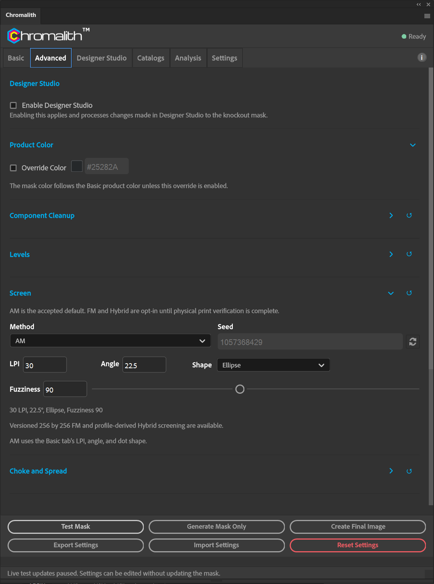Click the Product Color heading

tap(32, 145)
